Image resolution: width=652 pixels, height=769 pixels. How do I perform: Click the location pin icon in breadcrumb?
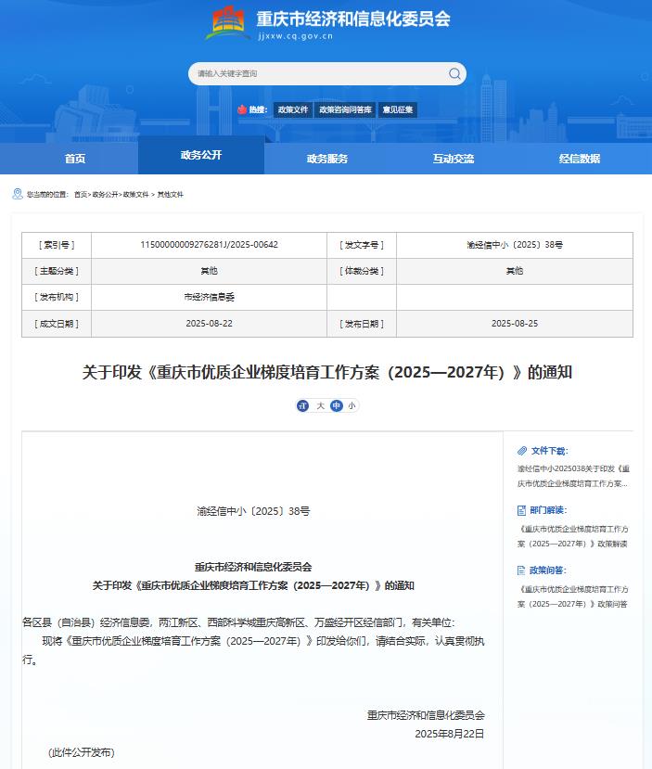pos(17,194)
